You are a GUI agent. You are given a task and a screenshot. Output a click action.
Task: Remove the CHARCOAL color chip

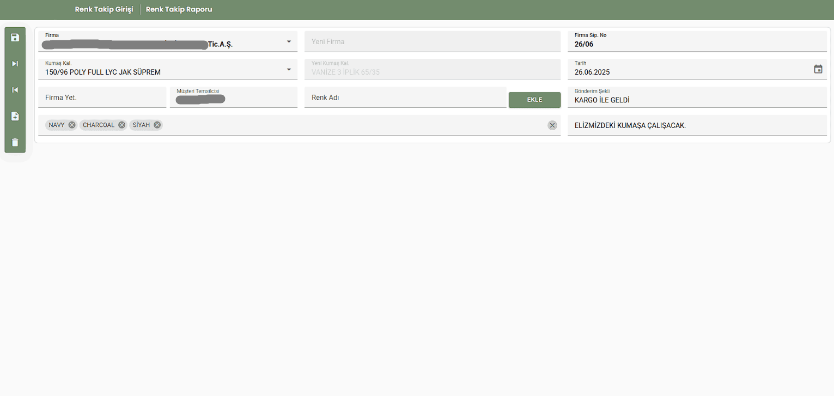122,125
